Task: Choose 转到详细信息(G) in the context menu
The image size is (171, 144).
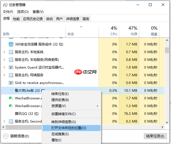Action: coord(72,122)
